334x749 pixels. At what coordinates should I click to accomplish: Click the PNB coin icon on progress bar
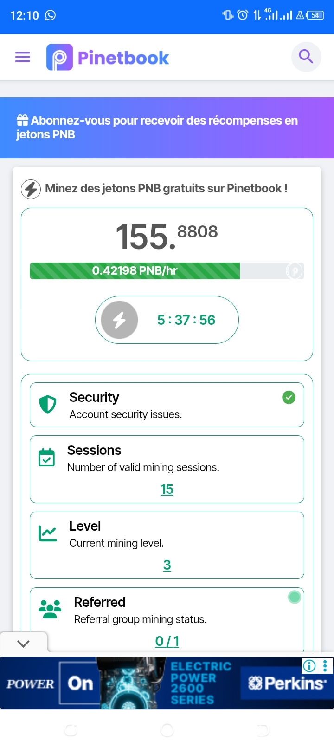tap(295, 270)
